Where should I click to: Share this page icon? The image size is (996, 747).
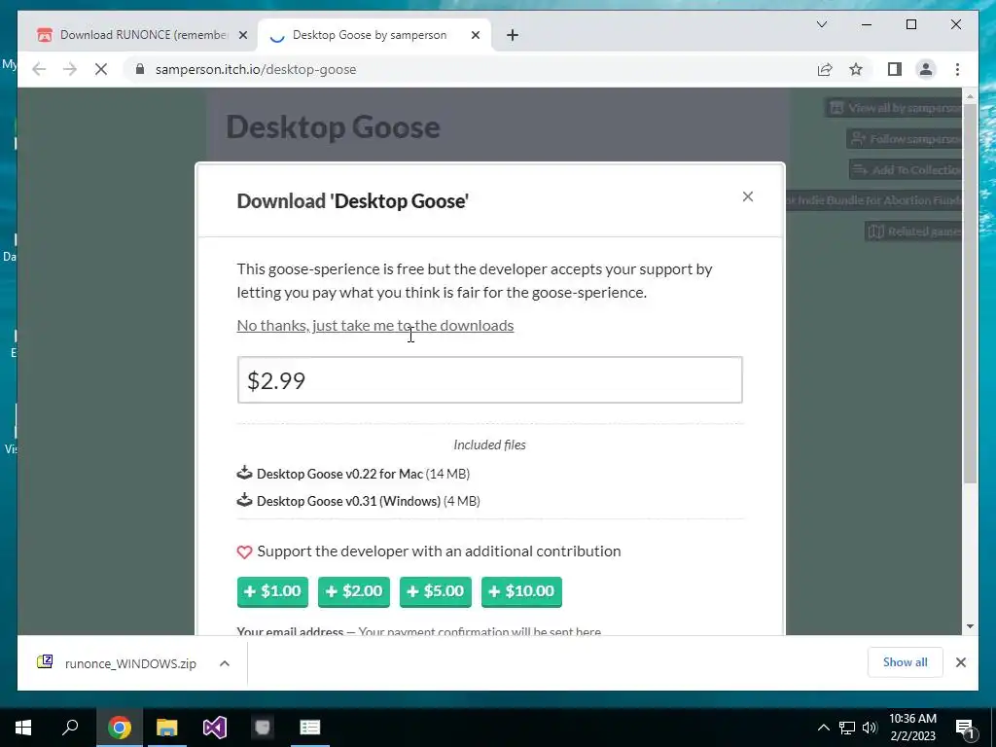(x=825, y=69)
